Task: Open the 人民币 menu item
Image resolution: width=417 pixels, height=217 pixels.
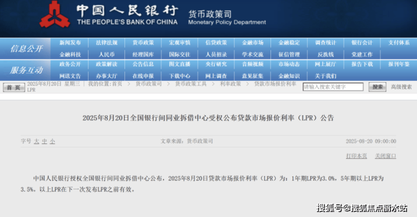Action: [107, 55]
